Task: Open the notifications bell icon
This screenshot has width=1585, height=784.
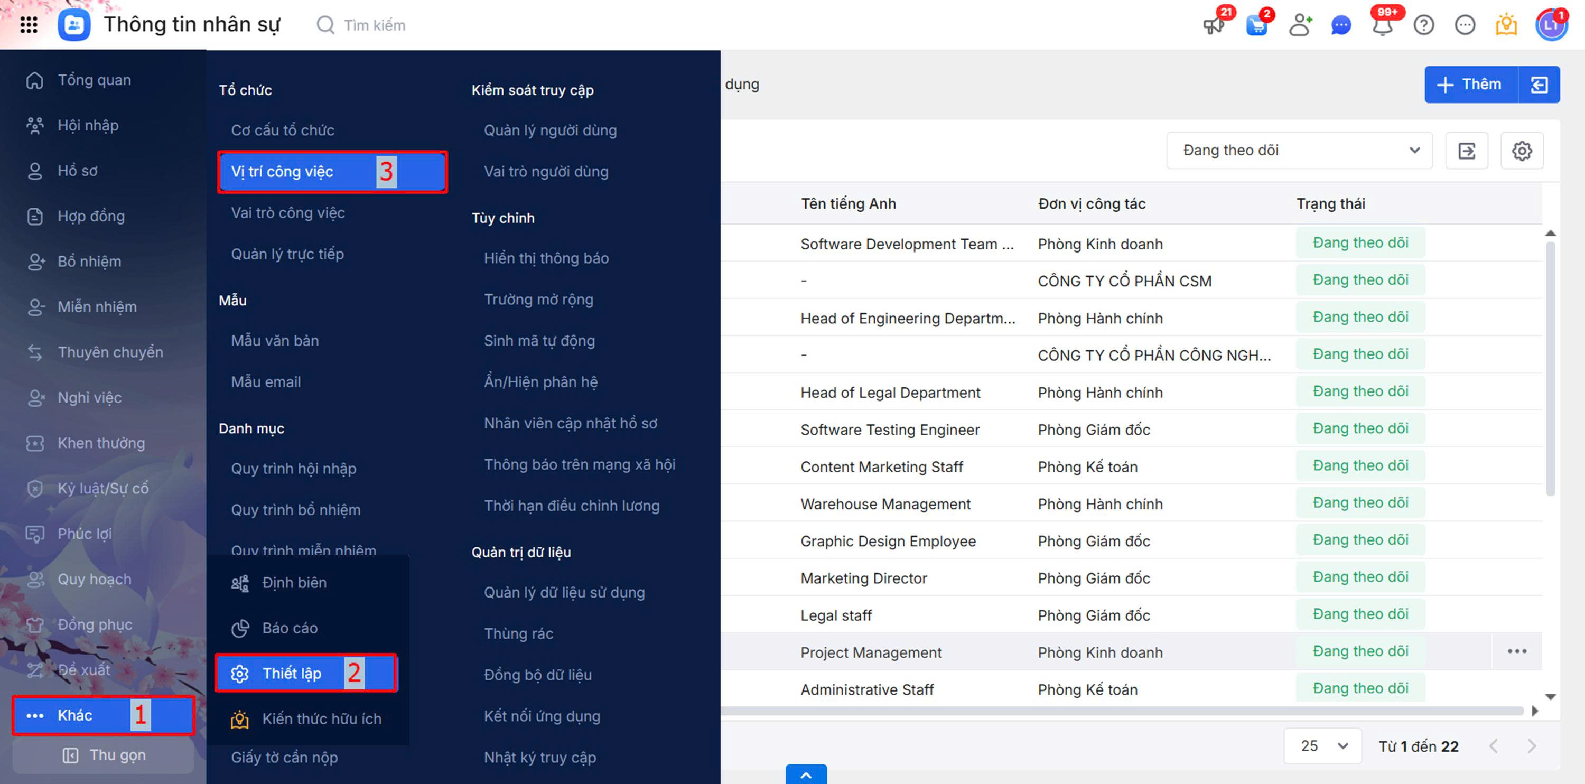Action: (x=1383, y=25)
